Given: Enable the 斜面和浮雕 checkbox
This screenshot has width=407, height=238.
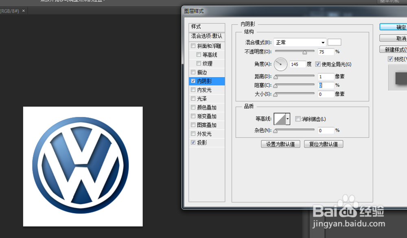Looking at the screenshot, I should pos(193,46).
